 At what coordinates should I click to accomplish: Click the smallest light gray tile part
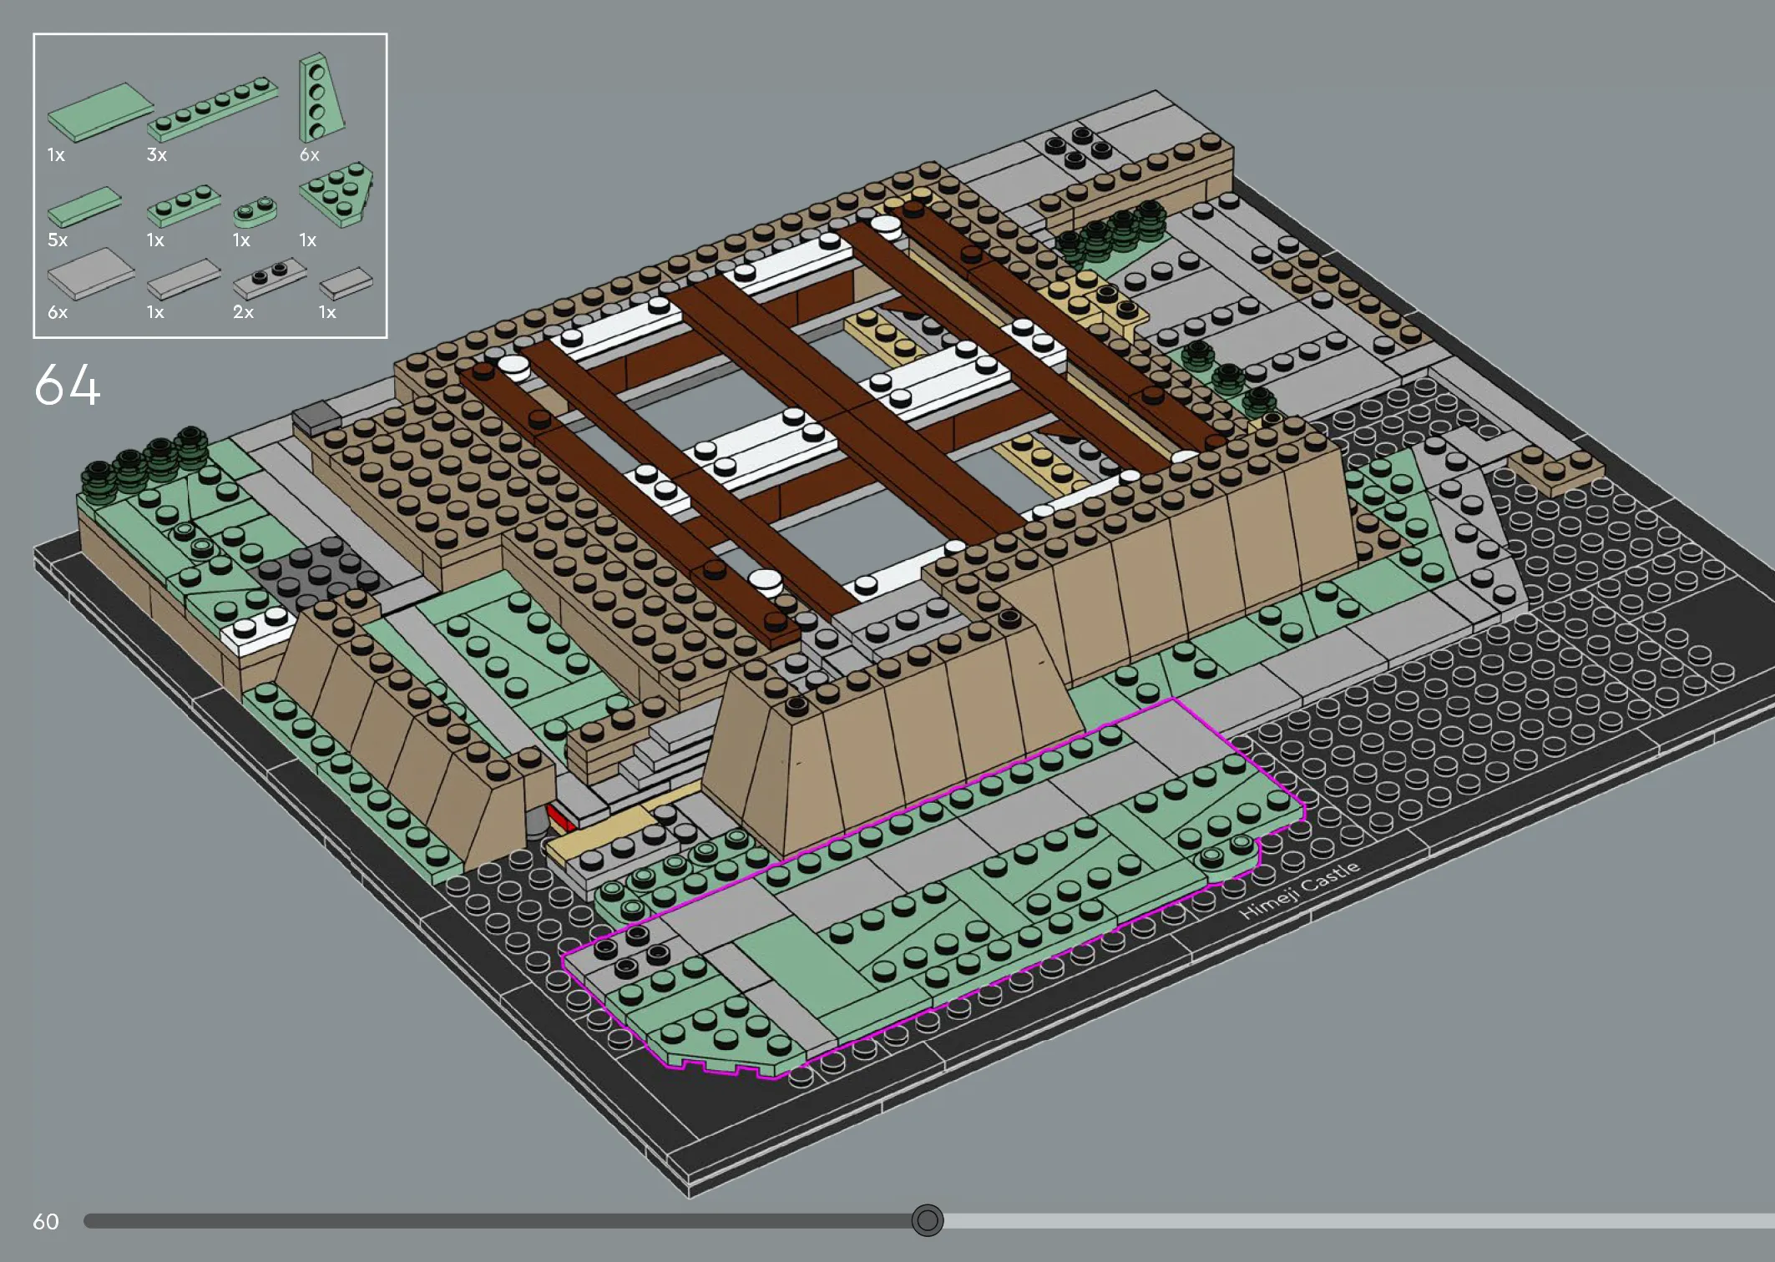pyautogui.click(x=346, y=283)
